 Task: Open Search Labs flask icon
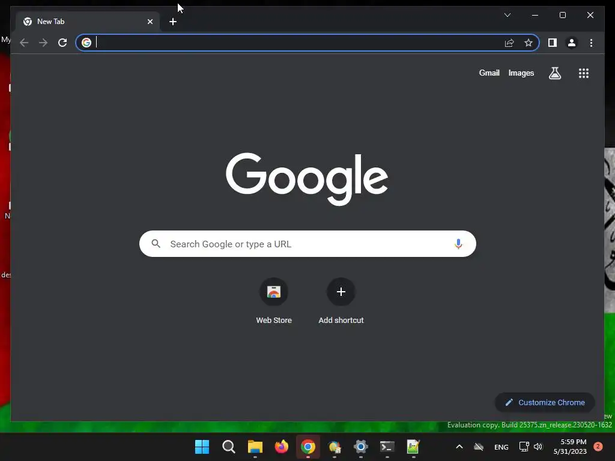[554, 73]
